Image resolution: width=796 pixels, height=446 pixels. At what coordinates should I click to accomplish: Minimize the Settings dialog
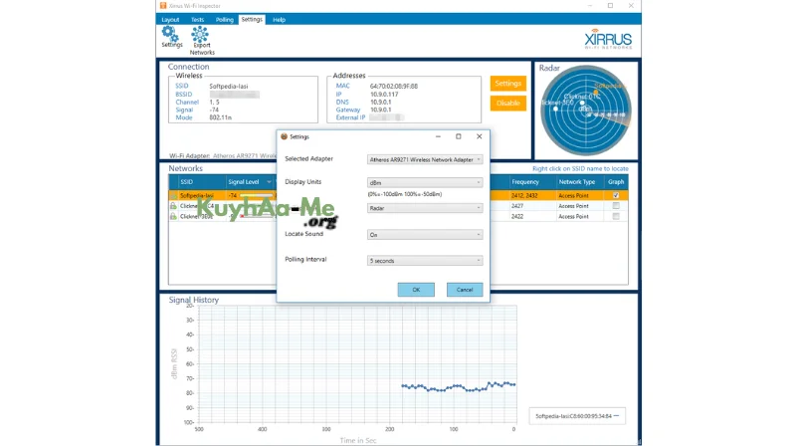[x=438, y=136]
